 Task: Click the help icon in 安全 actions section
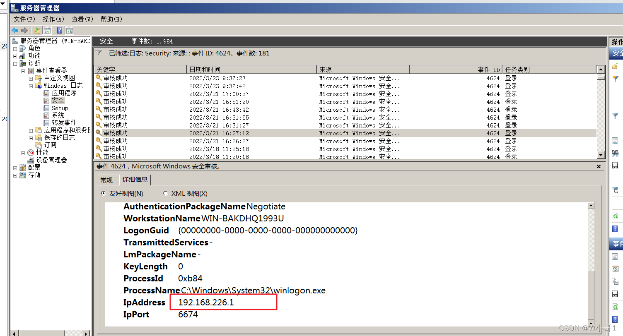coord(615,228)
